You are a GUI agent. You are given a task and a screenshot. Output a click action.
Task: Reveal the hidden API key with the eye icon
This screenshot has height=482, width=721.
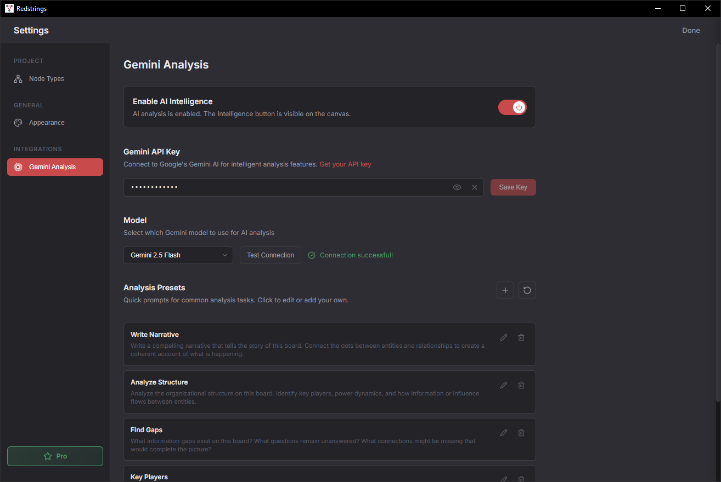tap(457, 187)
